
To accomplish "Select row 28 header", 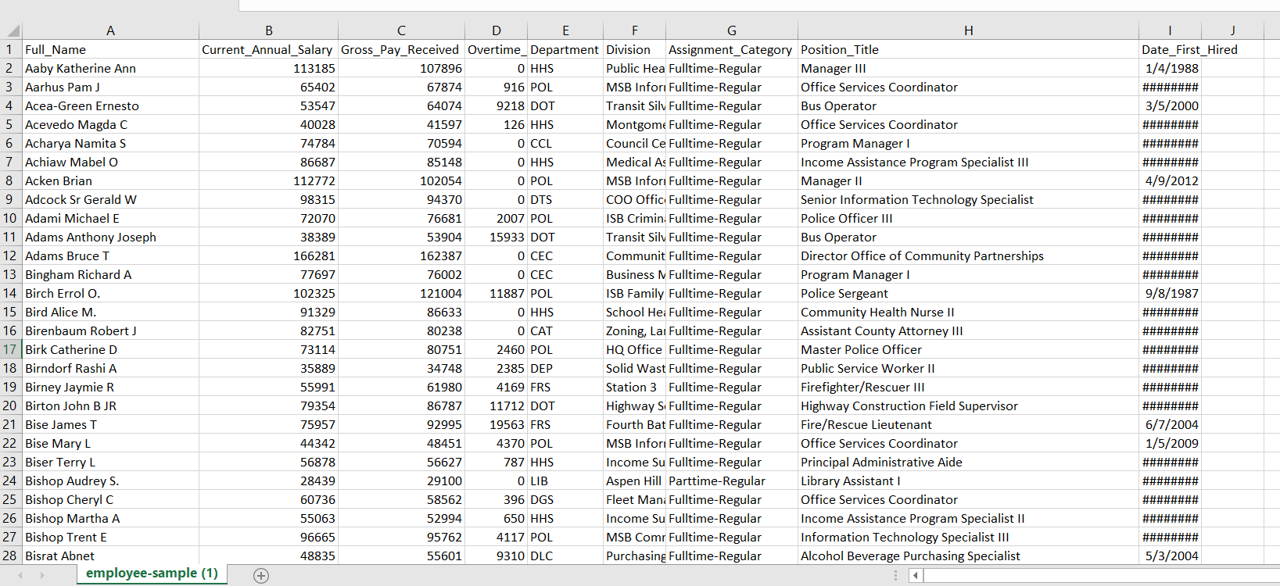I will coord(11,556).
